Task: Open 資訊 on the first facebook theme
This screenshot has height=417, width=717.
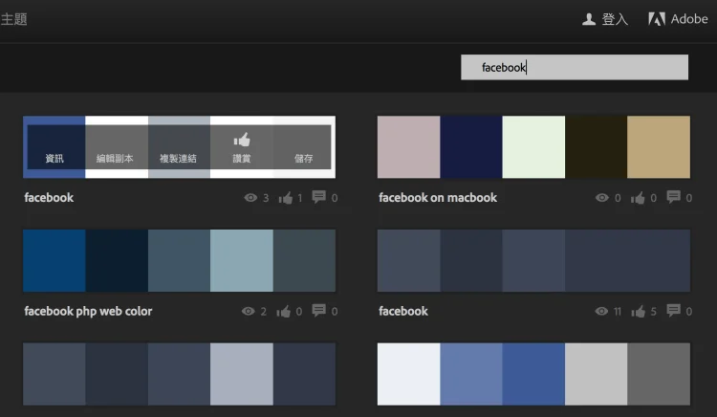Action: coord(54,158)
